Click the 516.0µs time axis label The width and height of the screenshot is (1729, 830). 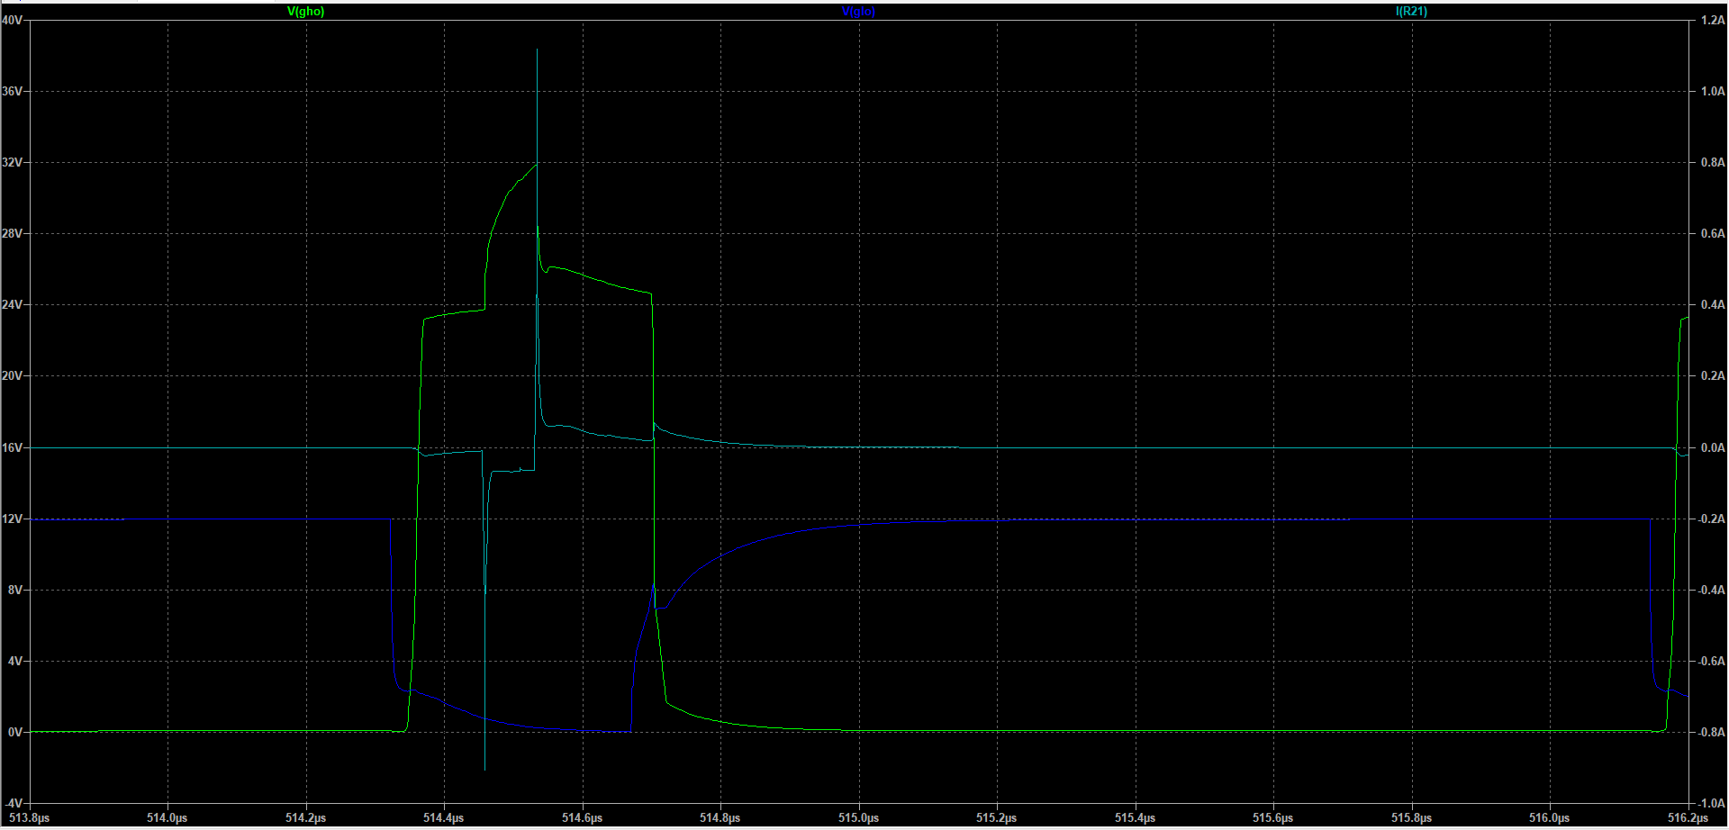[1550, 817]
